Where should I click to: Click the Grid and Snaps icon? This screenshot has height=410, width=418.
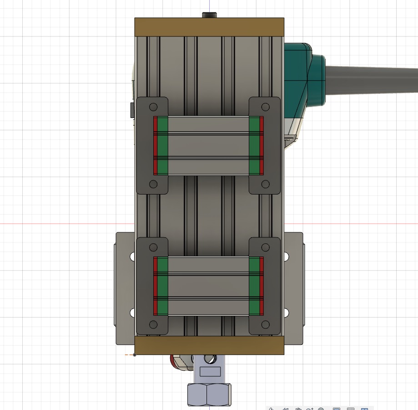(x=350, y=408)
